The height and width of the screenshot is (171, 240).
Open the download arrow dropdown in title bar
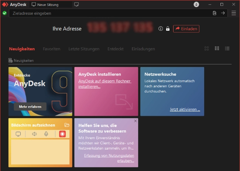tap(196, 4)
